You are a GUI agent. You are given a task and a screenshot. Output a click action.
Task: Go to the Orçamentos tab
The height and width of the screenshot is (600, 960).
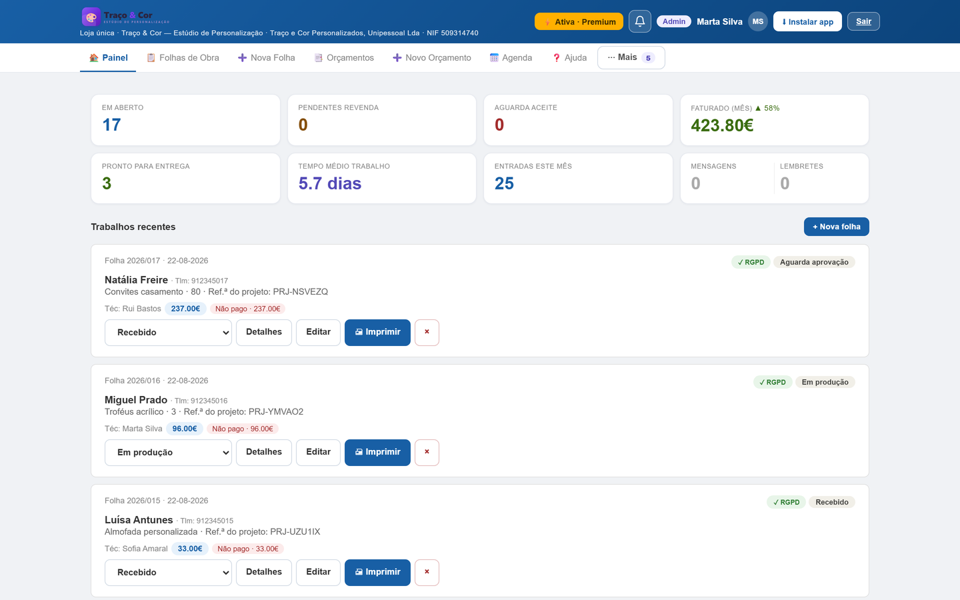pyautogui.click(x=344, y=58)
